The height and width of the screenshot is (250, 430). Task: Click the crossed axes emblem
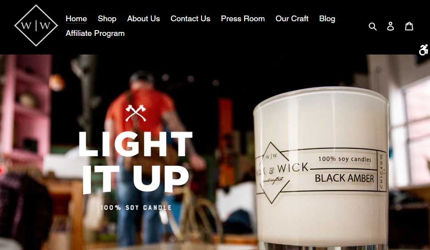[x=136, y=113]
